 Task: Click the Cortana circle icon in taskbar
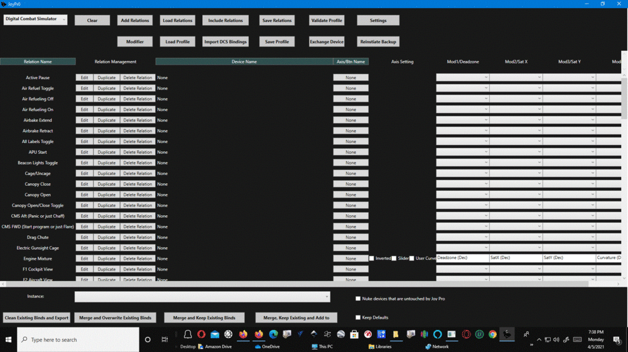(148, 339)
